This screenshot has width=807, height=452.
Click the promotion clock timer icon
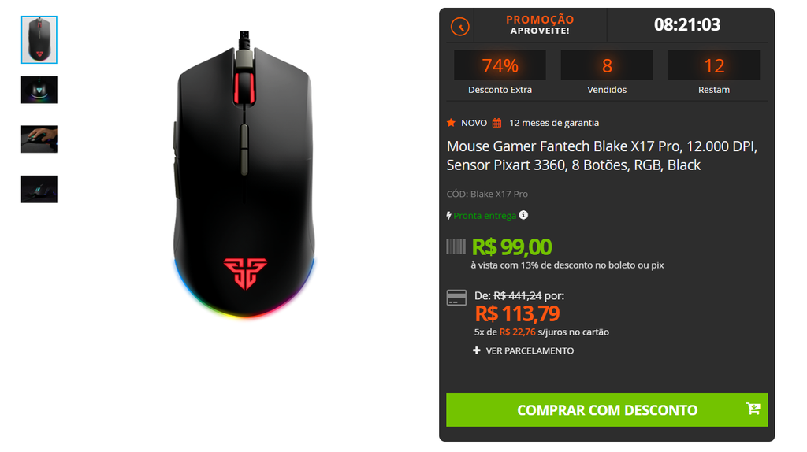459,26
